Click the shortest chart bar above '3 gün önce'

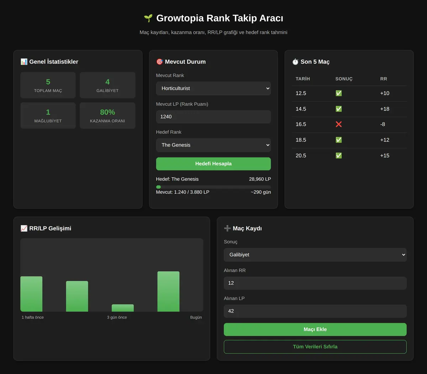pyautogui.click(x=123, y=308)
